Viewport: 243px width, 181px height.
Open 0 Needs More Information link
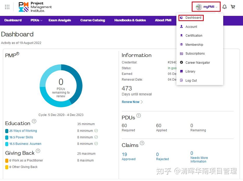[199, 157]
